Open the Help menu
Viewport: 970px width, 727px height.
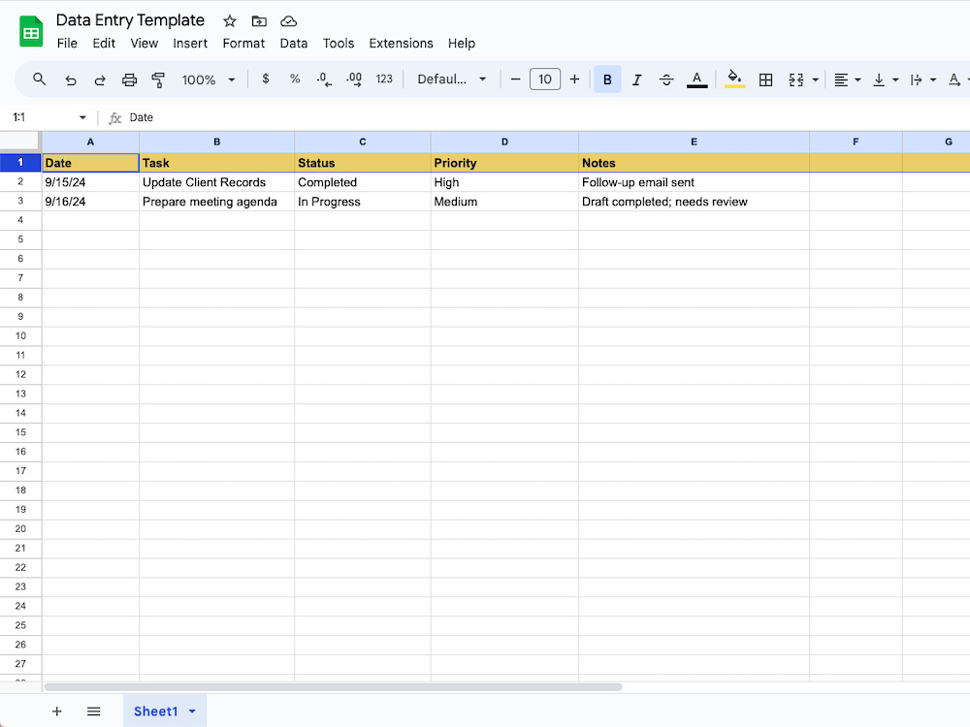(x=462, y=44)
